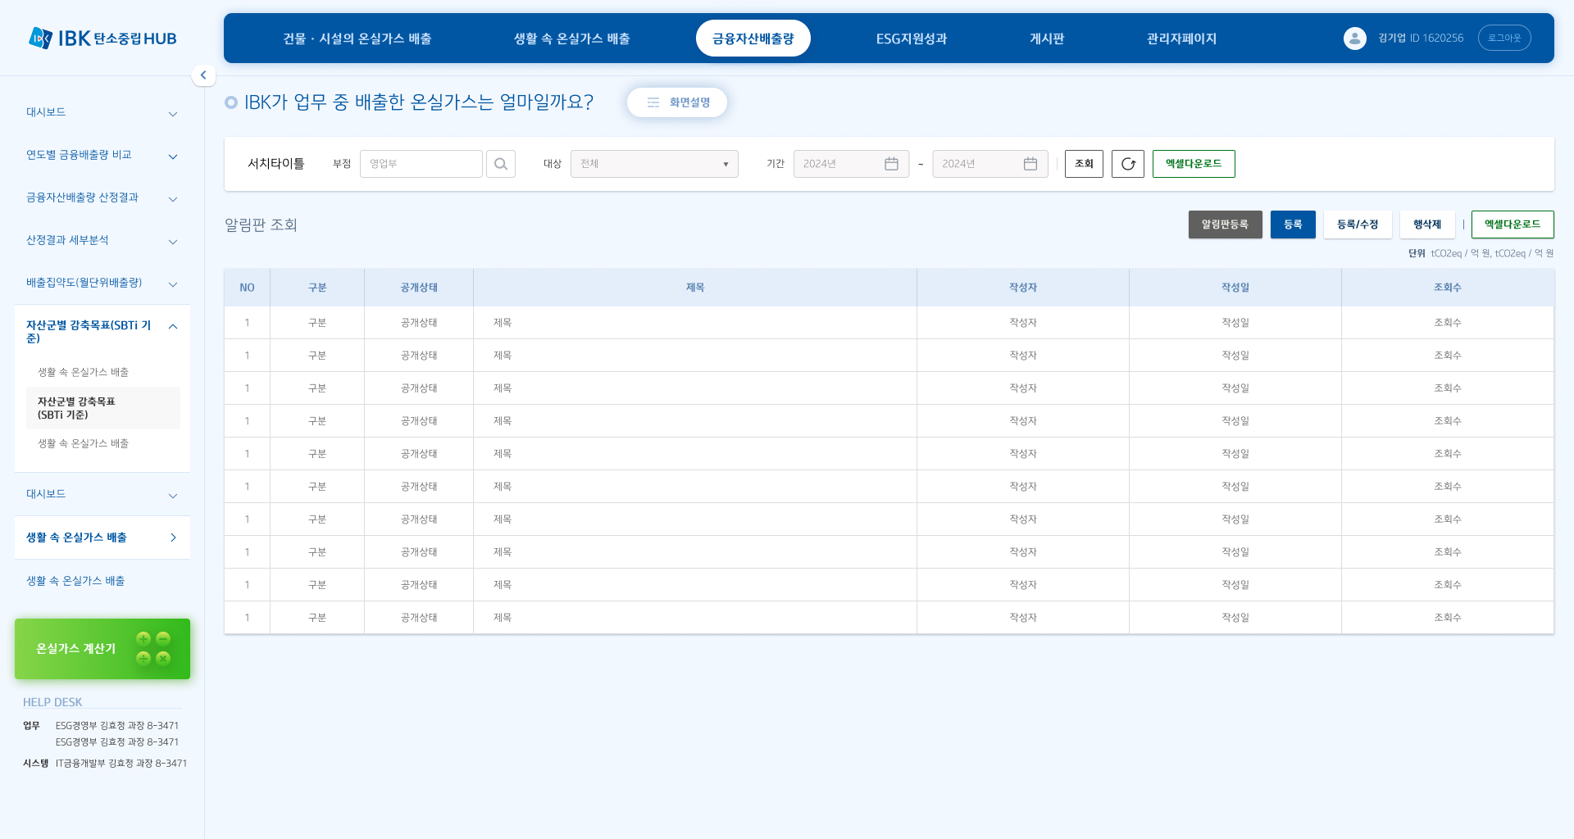Open 건물 · 시설의 온실가스 배출 tab
This screenshot has height=839, width=1574.
(357, 39)
